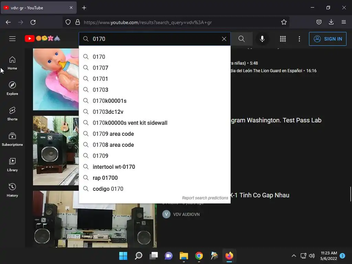Screen dimensions: 352x264
Task: Open File Explorer from taskbar
Action: (184, 256)
